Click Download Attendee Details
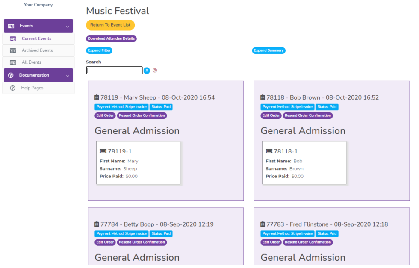Screen dimensions: 419x268 [x=111, y=38]
